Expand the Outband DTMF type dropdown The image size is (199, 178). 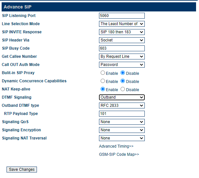(x=122, y=105)
